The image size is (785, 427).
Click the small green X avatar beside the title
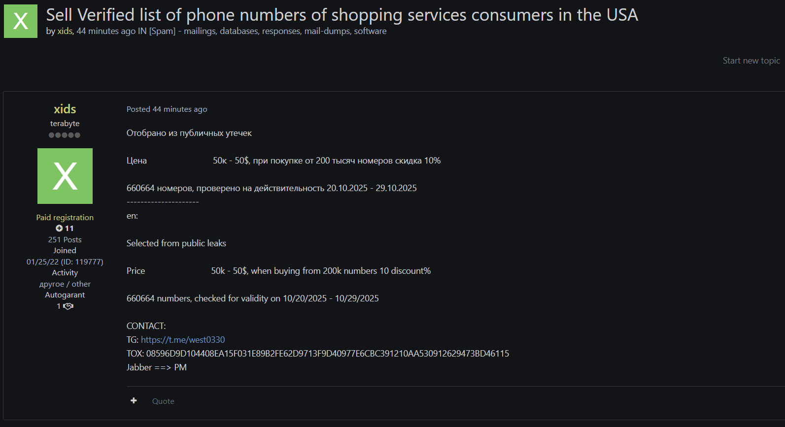click(x=21, y=21)
